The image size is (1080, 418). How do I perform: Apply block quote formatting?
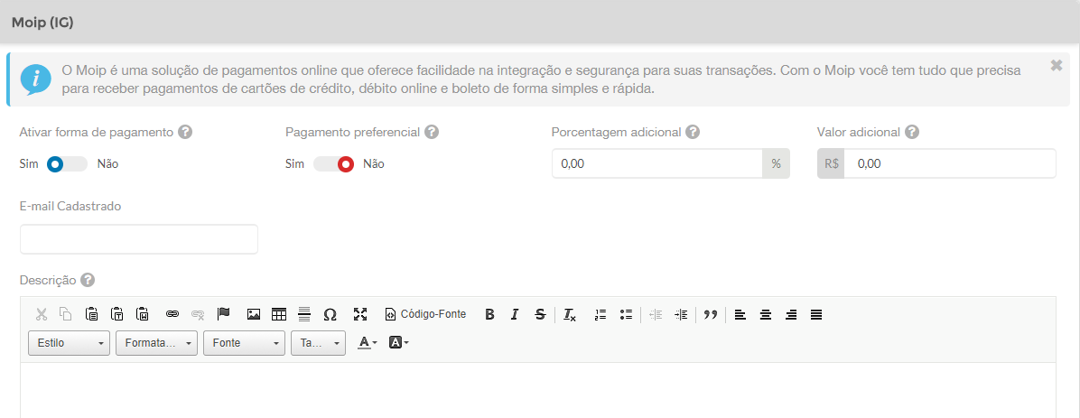point(711,315)
